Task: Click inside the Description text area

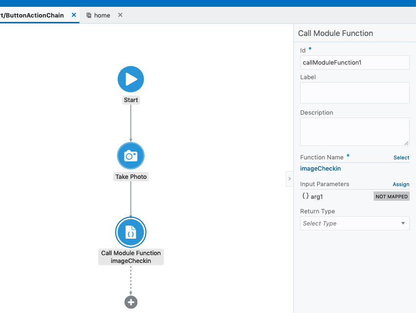Action: point(354,131)
